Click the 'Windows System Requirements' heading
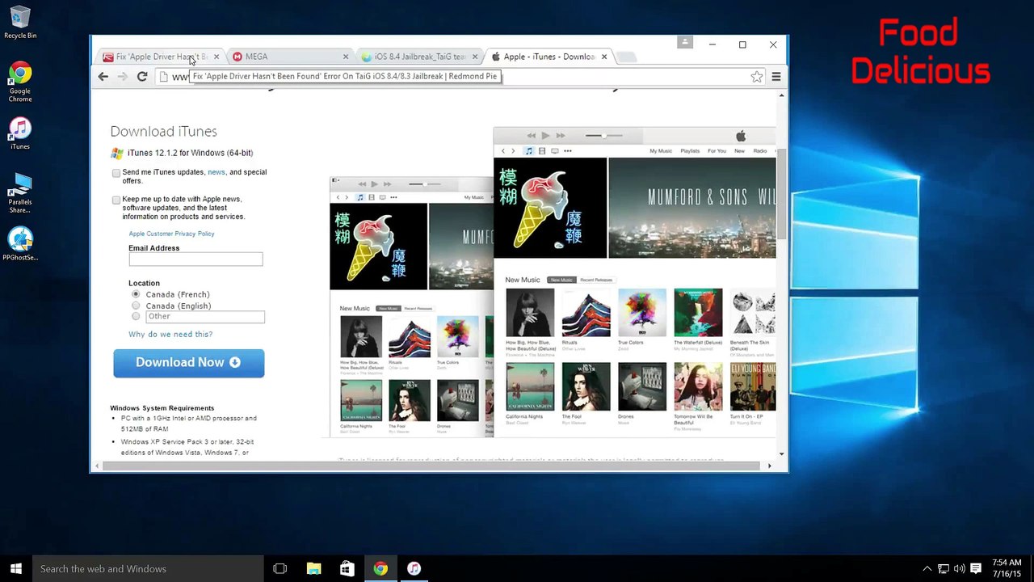This screenshot has width=1034, height=582. tap(162, 408)
